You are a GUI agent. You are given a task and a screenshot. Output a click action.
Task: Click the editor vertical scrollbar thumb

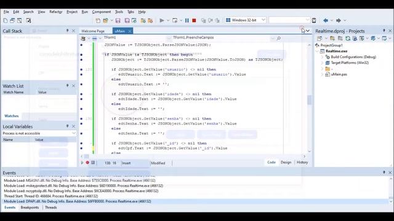tap(309, 99)
